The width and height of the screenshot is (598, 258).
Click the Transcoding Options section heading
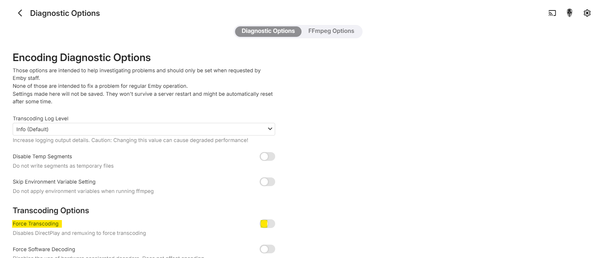click(51, 211)
